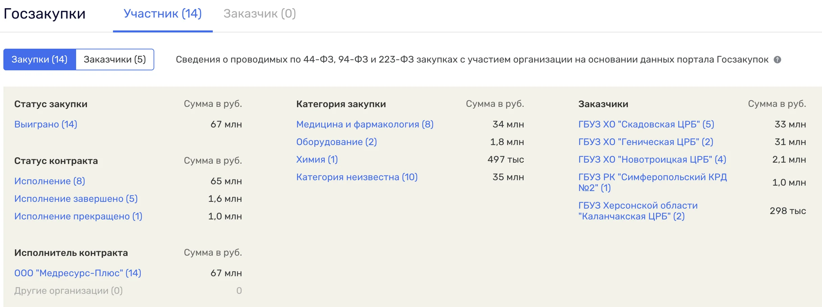
Task: Open ГБУЗ Херсонской области "Каланчакская ЦРБ" link
Action: (638, 211)
